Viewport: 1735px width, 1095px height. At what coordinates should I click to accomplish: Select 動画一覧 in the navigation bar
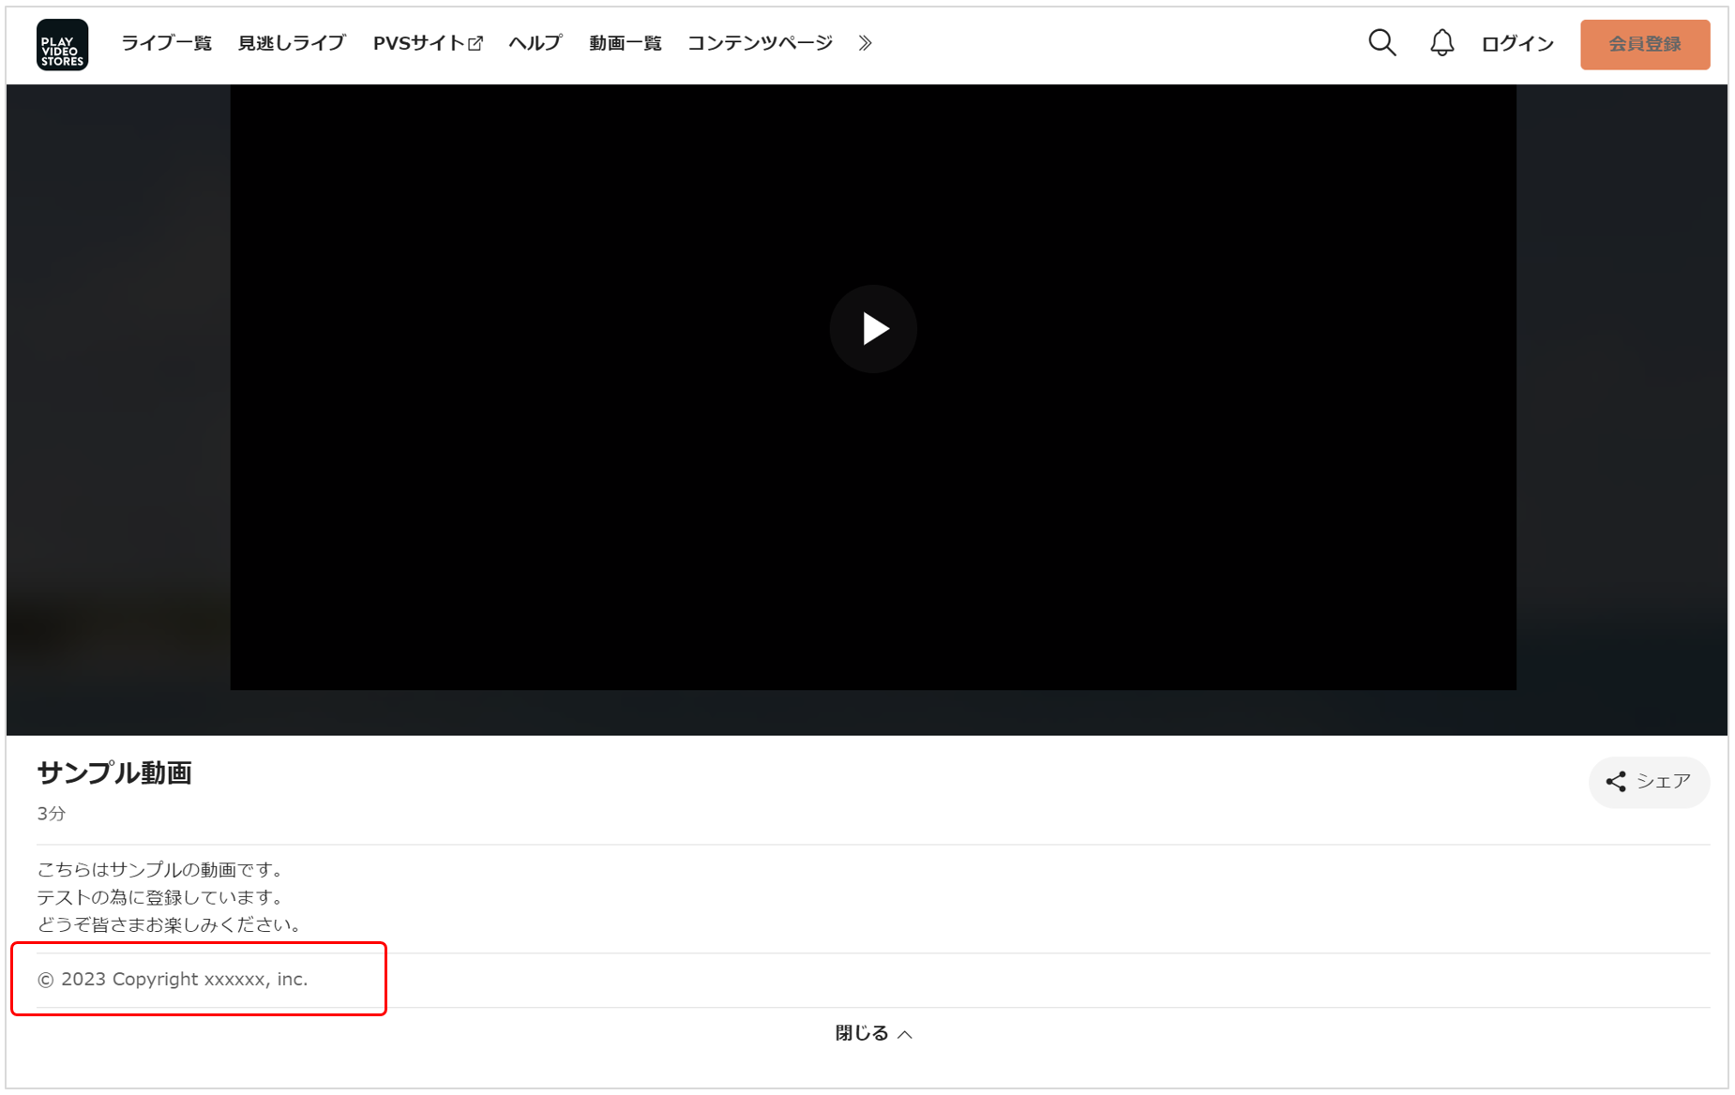tap(625, 43)
